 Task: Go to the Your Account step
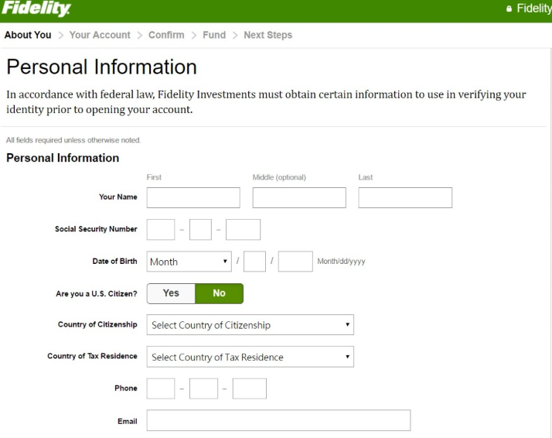tap(100, 35)
